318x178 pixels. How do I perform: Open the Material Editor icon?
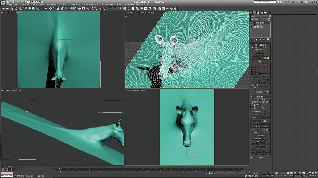(x=155, y=8)
